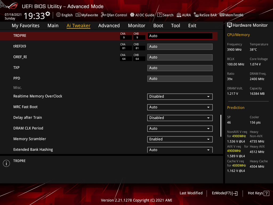
Task: Open AURA lighting settings
Action: (x=184, y=15)
